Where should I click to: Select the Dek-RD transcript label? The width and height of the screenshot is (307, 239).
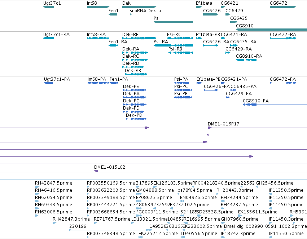click(x=131, y=63)
